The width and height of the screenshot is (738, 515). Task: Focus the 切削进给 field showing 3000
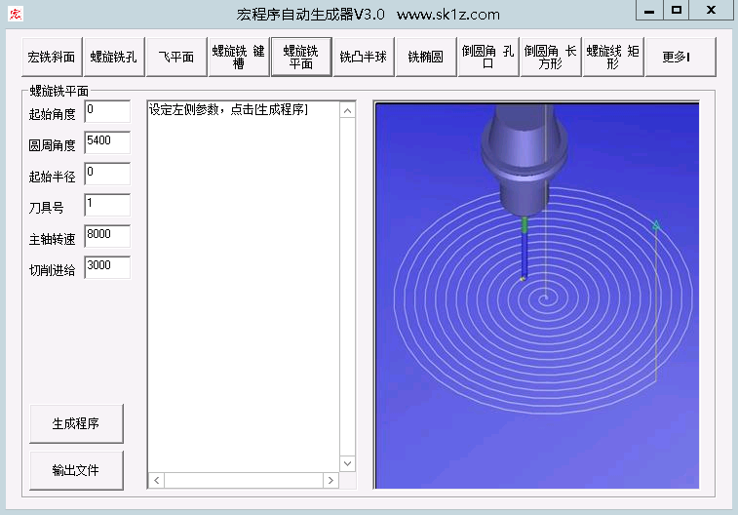click(107, 267)
